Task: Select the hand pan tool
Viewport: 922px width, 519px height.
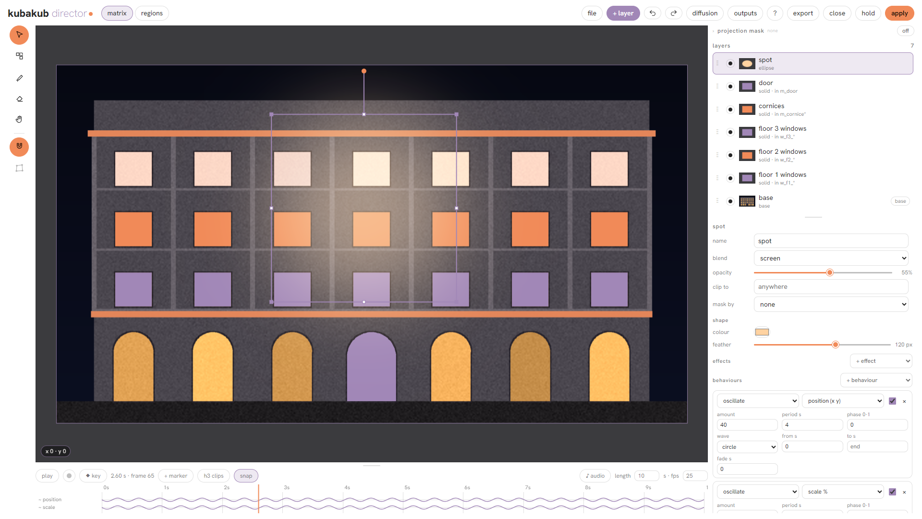Action: (19, 120)
